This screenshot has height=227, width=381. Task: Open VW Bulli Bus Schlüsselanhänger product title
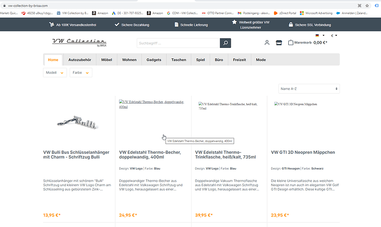(x=76, y=154)
